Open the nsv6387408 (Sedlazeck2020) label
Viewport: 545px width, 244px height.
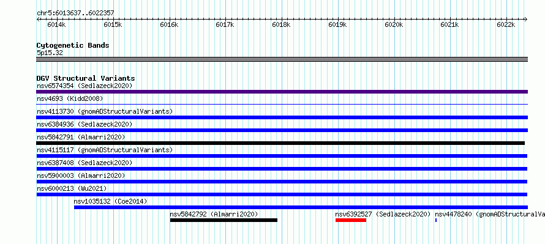tap(85, 163)
